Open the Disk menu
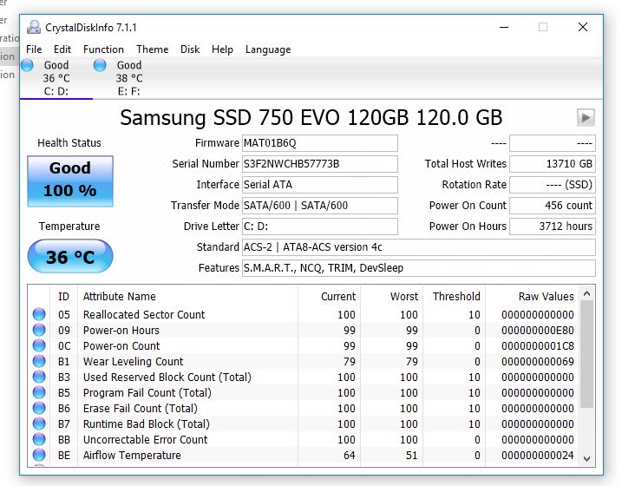Viewport: 635px width, 486px height. pyautogui.click(x=190, y=49)
